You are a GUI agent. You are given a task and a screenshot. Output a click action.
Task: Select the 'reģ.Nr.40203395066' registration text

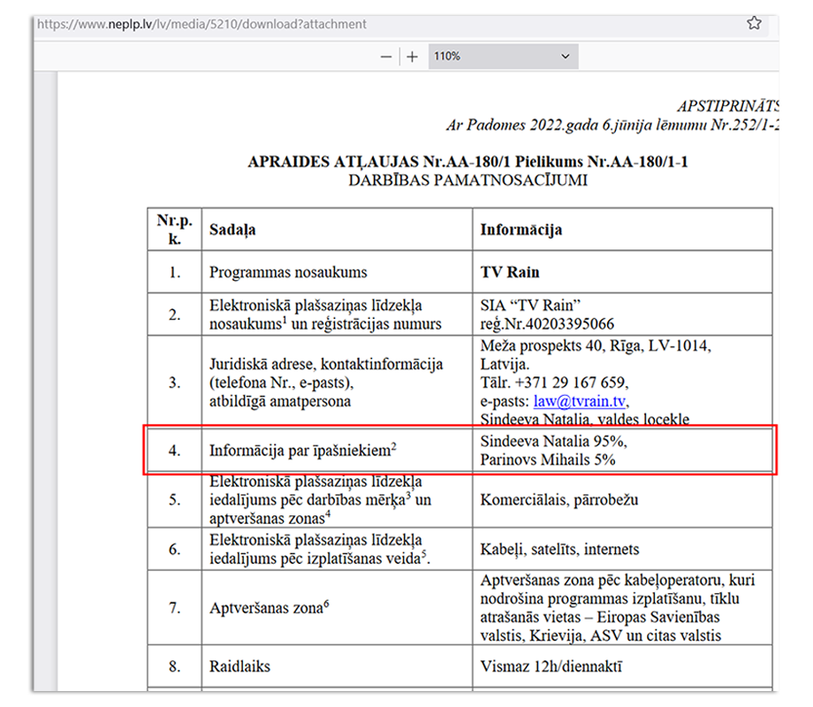(x=547, y=324)
